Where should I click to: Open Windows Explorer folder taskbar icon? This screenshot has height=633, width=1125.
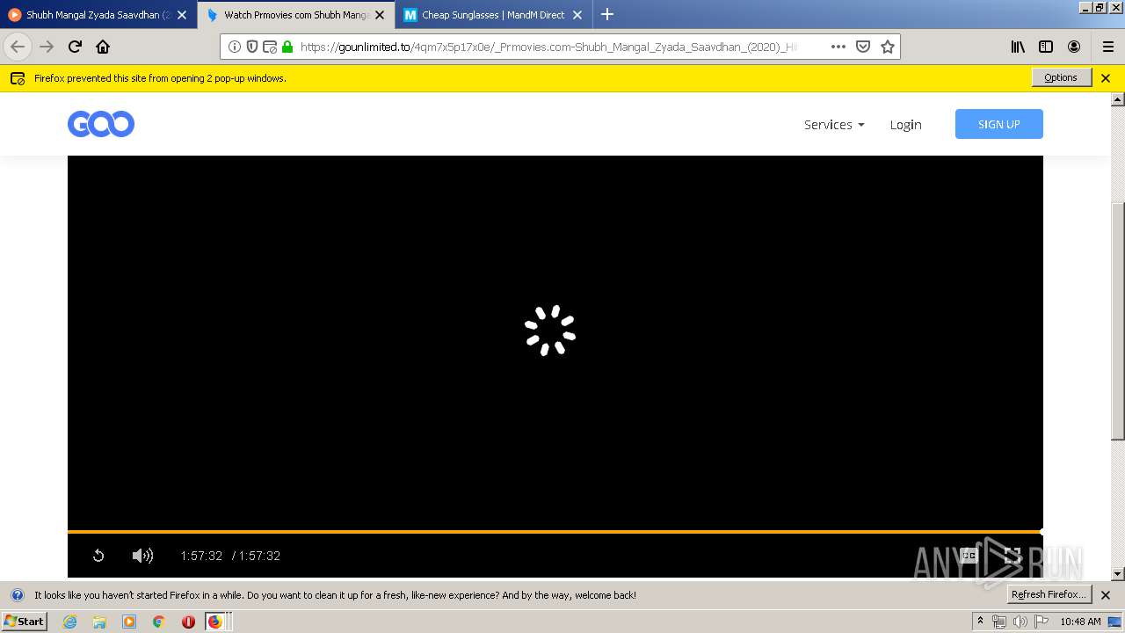99,622
